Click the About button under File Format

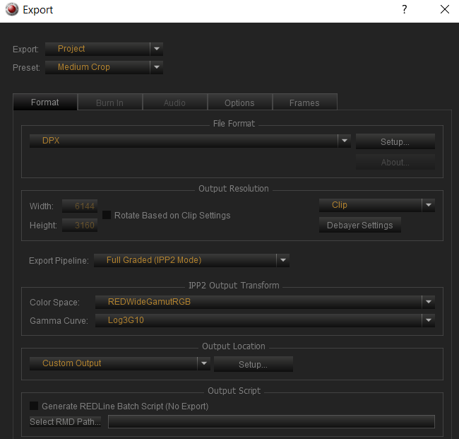395,162
